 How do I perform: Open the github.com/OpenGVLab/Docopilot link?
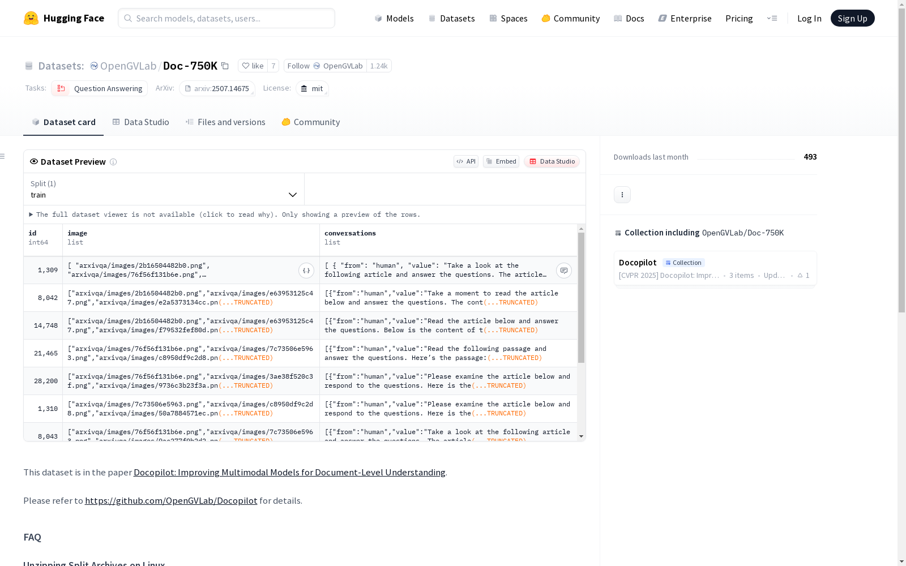click(171, 500)
